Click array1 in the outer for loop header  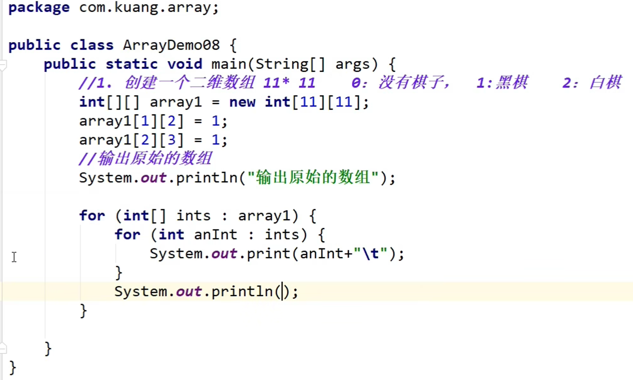click(x=264, y=216)
